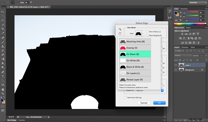
Task: Select the Lasso tool
Action: [x=3, y=20]
